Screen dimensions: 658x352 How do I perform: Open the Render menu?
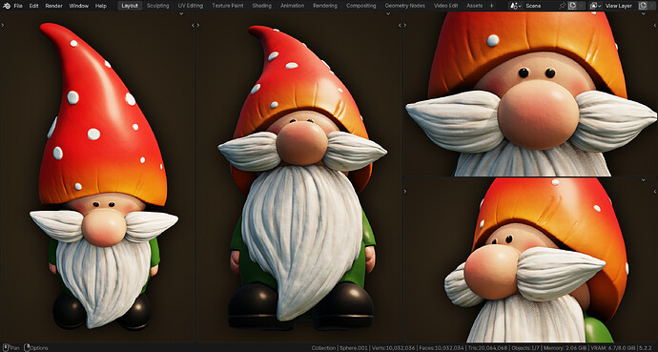click(x=53, y=6)
